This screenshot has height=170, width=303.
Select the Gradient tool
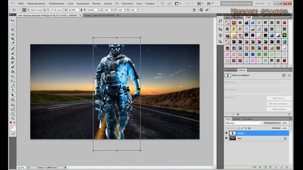pyautogui.click(x=13, y=71)
